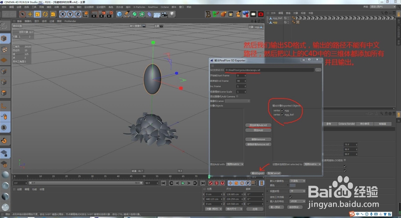Image resolution: width=401 pixels, height=218 pixels.
Task: Add a camera object
Action: [164, 14]
